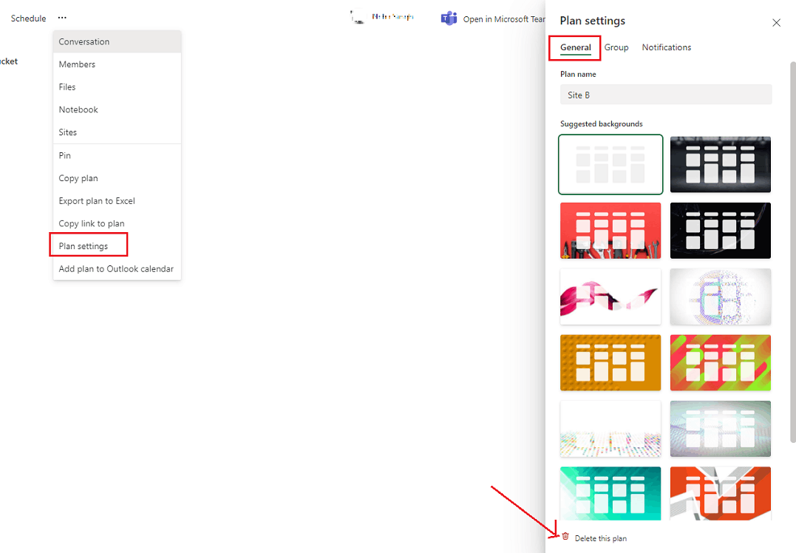Viewport: 796px width, 553px height.
Task: Click Add plan to Outlook calendar
Action: (x=115, y=268)
